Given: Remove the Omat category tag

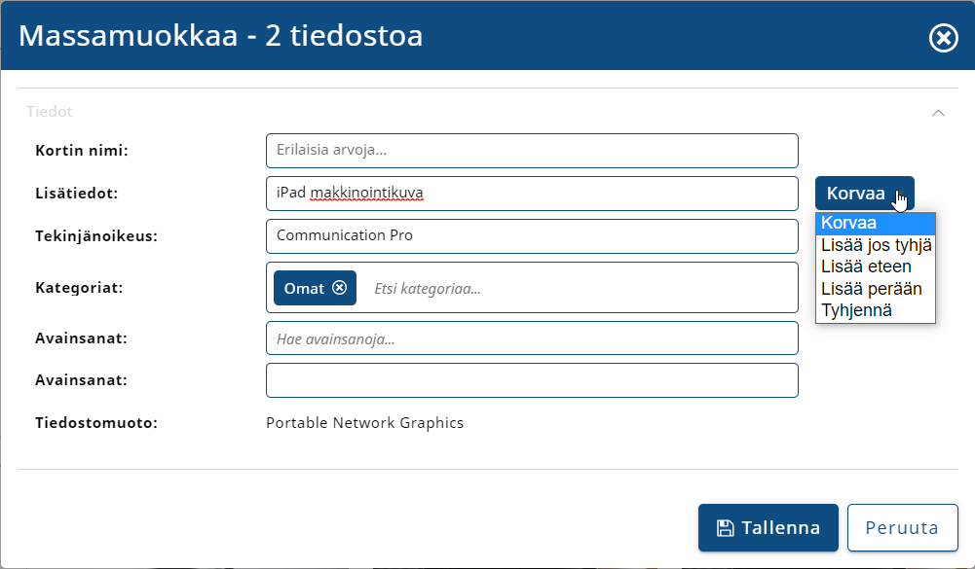Looking at the screenshot, I should coord(339,288).
